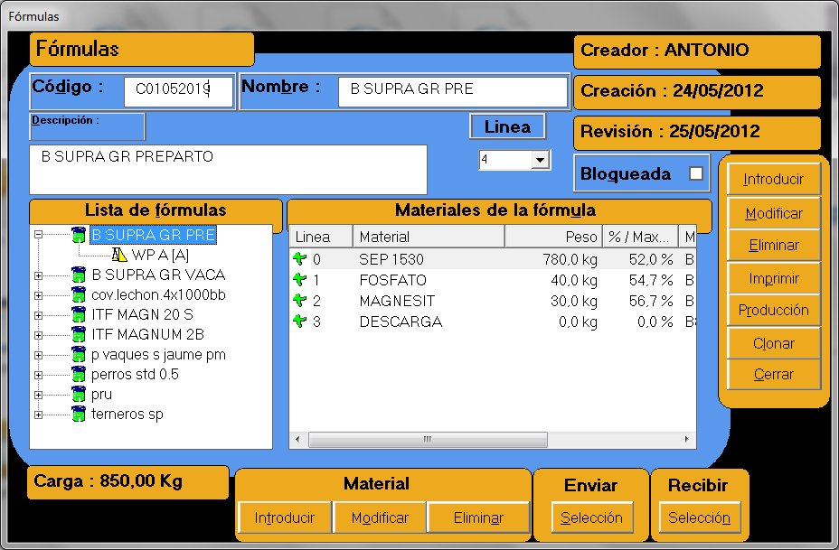The height and width of the screenshot is (550, 839).
Task: Click the bucket icon next to perros std 0.5
Action: [x=79, y=374]
